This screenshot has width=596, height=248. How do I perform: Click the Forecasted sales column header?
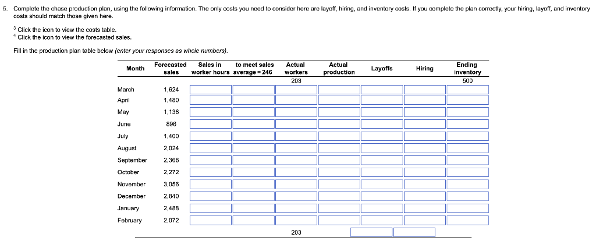[x=171, y=69]
